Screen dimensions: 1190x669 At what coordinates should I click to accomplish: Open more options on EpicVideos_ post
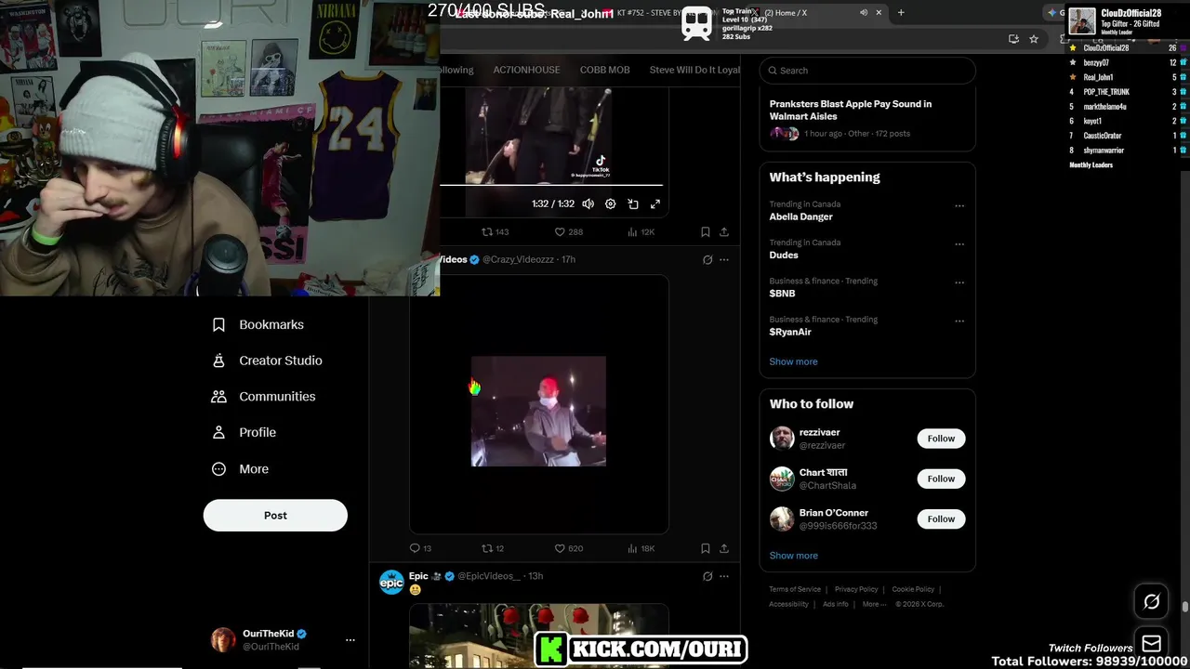click(724, 576)
